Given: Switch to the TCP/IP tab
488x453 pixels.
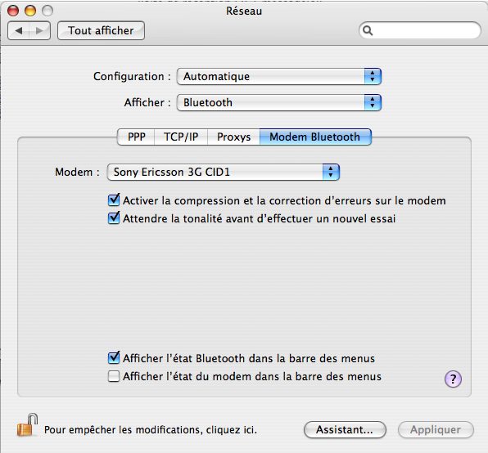Looking at the screenshot, I should (x=181, y=137).
